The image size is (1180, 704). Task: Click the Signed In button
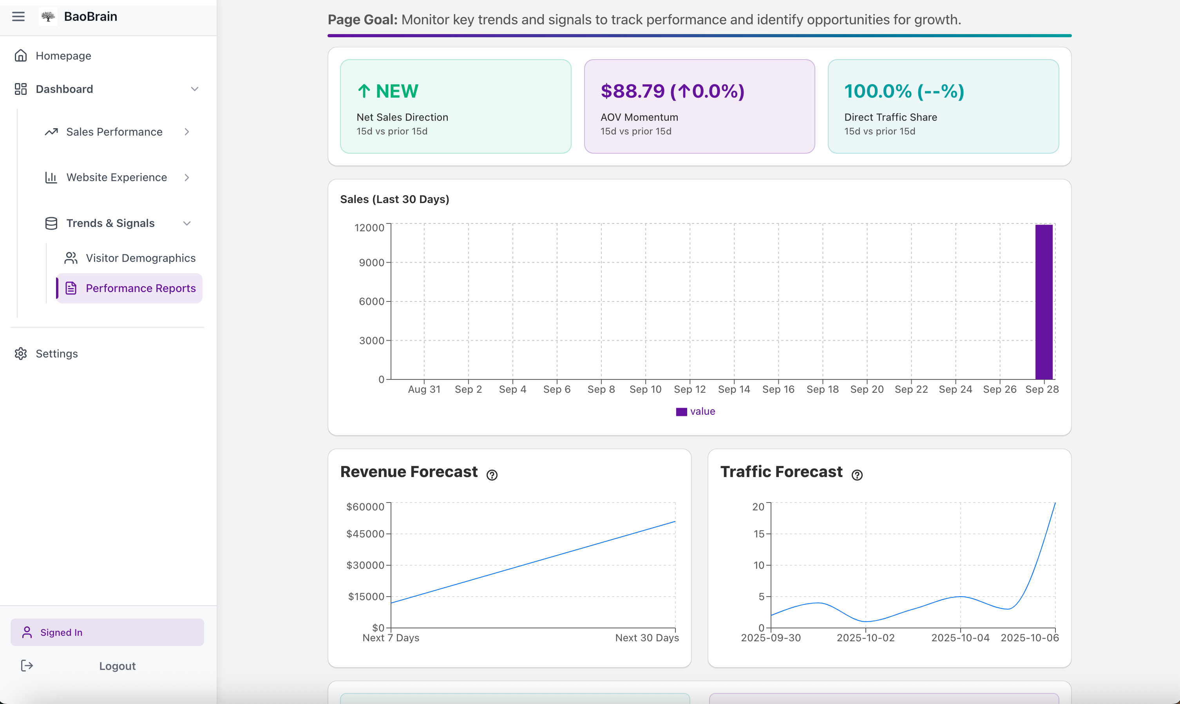[107, 632]
